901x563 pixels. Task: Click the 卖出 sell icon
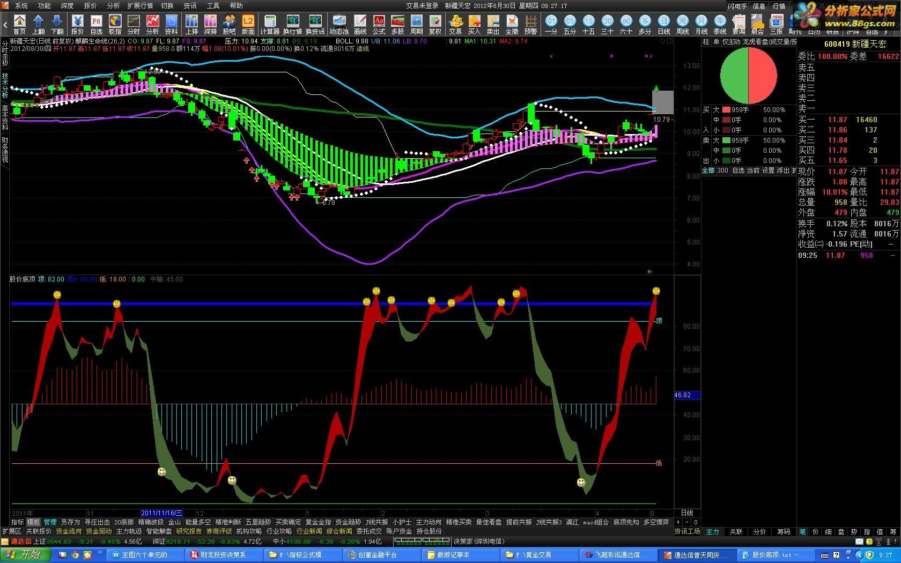[493, 25]
